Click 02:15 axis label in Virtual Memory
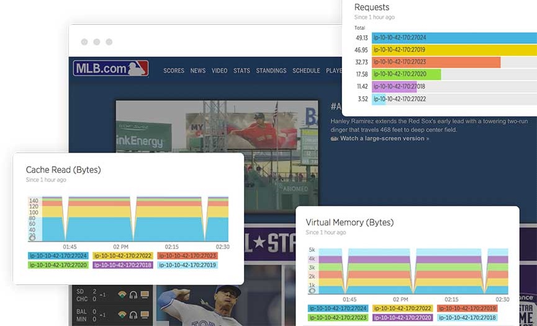The width and height of the screenshot is (537, 326). pos(451,299)
